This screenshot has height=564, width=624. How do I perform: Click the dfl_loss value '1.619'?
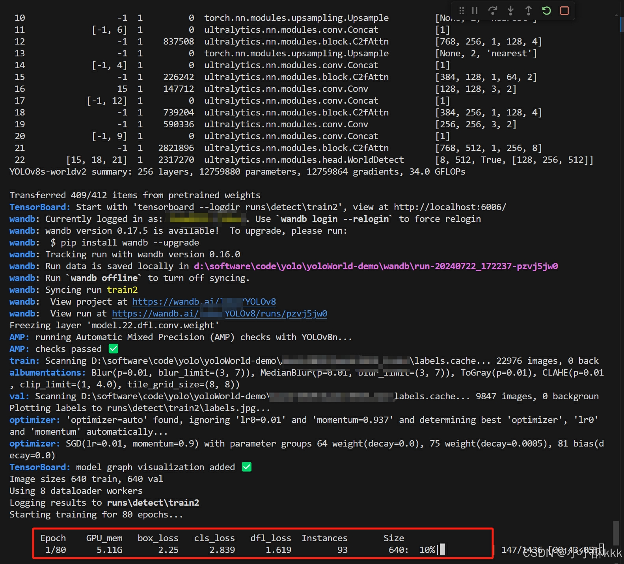(278, 550)
